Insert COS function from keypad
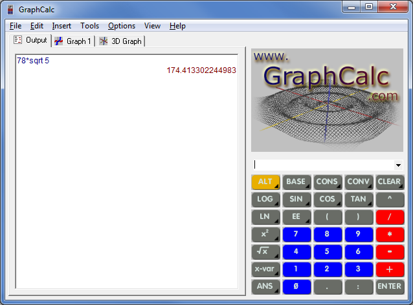 click(x=328, y=199)
